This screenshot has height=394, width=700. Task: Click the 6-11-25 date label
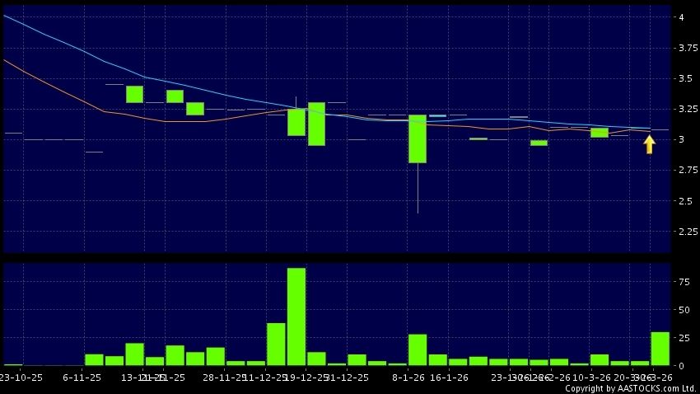[x=82, y=377]
